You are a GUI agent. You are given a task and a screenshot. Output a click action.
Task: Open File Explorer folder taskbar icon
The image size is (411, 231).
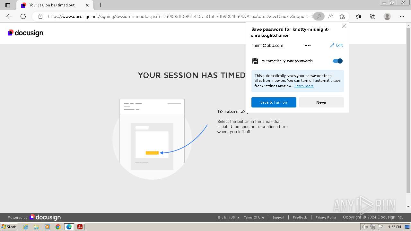[x=36, y=227]
